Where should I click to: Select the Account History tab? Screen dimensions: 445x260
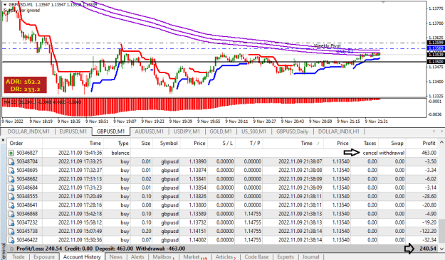click(82, 256)
